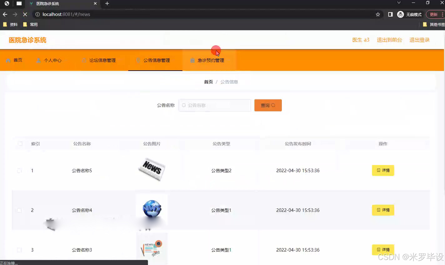Viewport: 445px width, 265px height.
Task: Click the magnifier icon inside 公告名称 search box
Action: (x=183, y=105)
